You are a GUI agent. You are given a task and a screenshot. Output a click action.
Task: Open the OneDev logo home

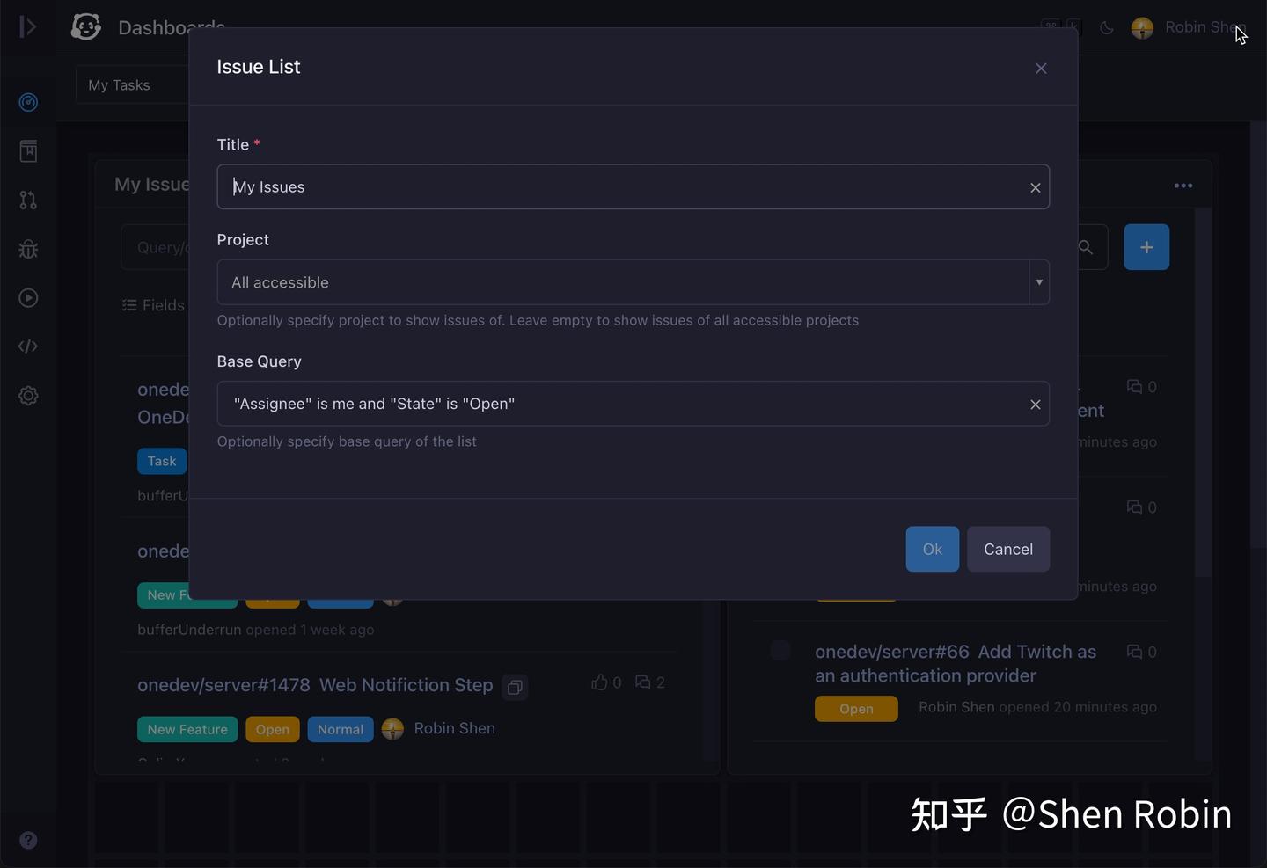pos(85,27)
